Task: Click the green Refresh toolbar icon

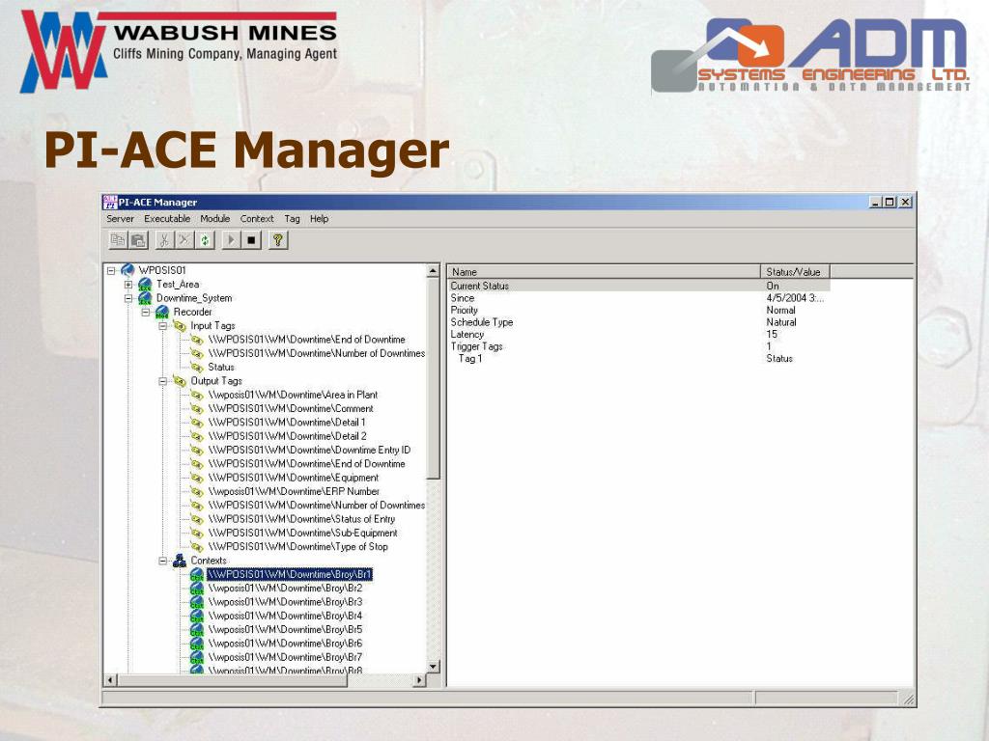Action: pos(205,240)
